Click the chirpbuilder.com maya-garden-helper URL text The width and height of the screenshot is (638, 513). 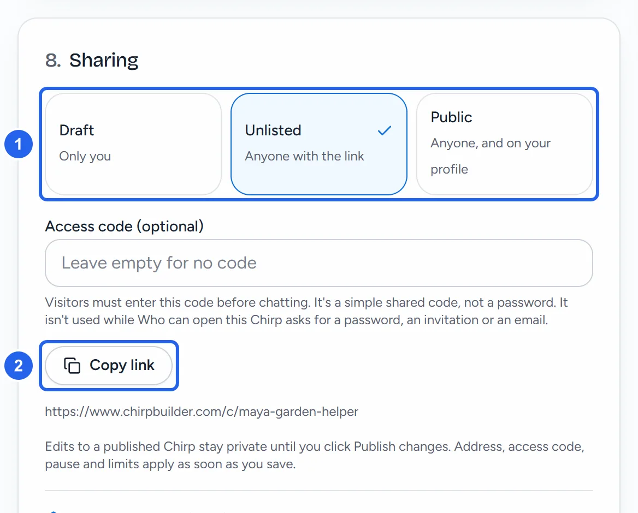coord(202,411)
